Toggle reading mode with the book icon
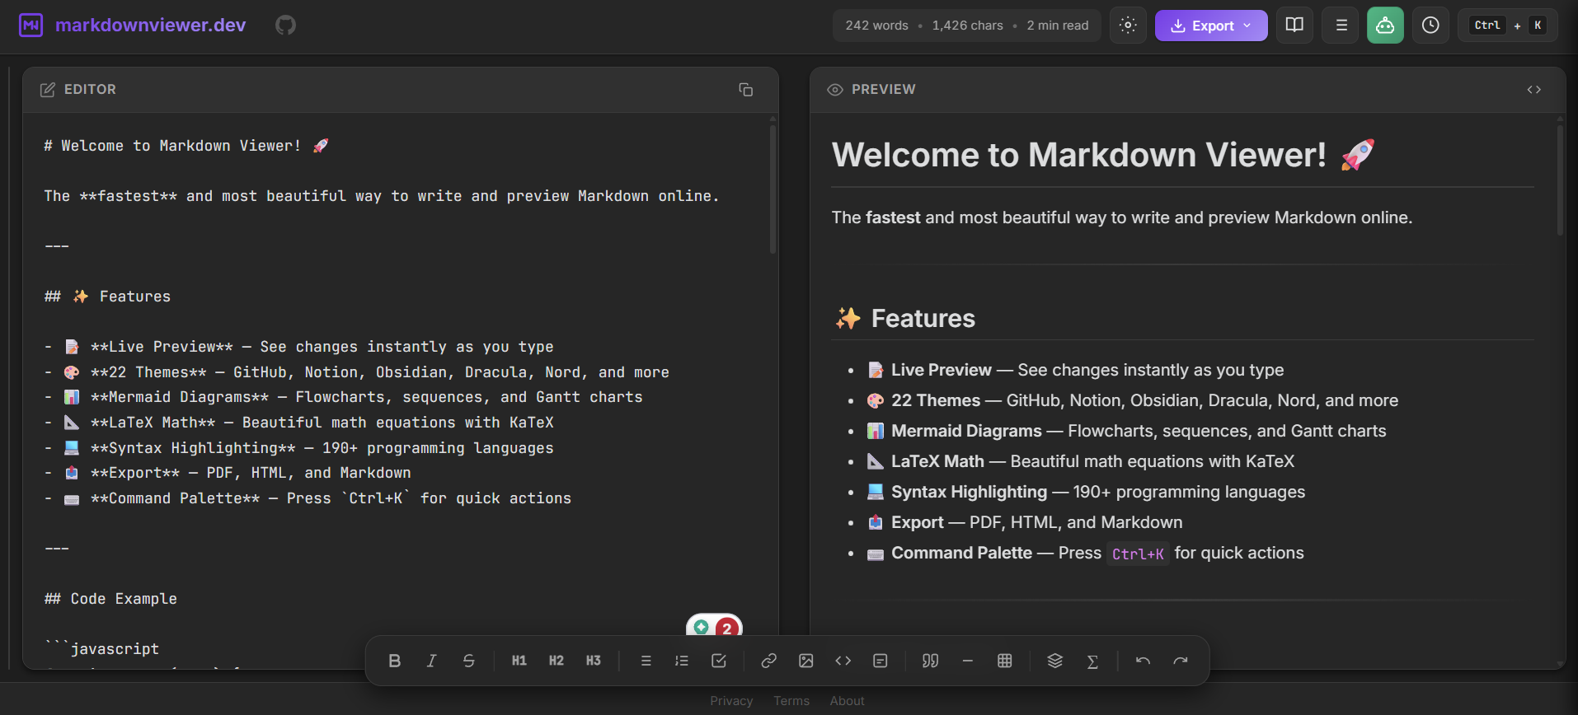The height and width of the screenshot is (715, 1578). [1295, 26]
